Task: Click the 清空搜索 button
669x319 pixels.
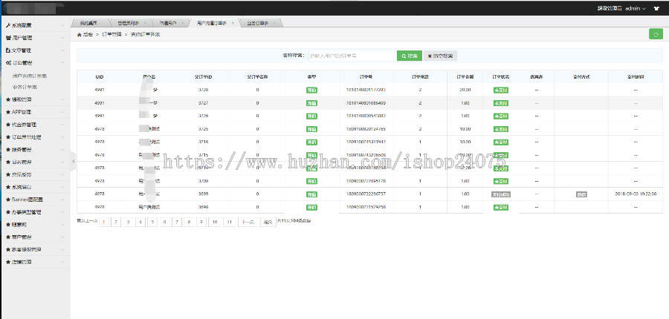Action: (x=440, y=56)
